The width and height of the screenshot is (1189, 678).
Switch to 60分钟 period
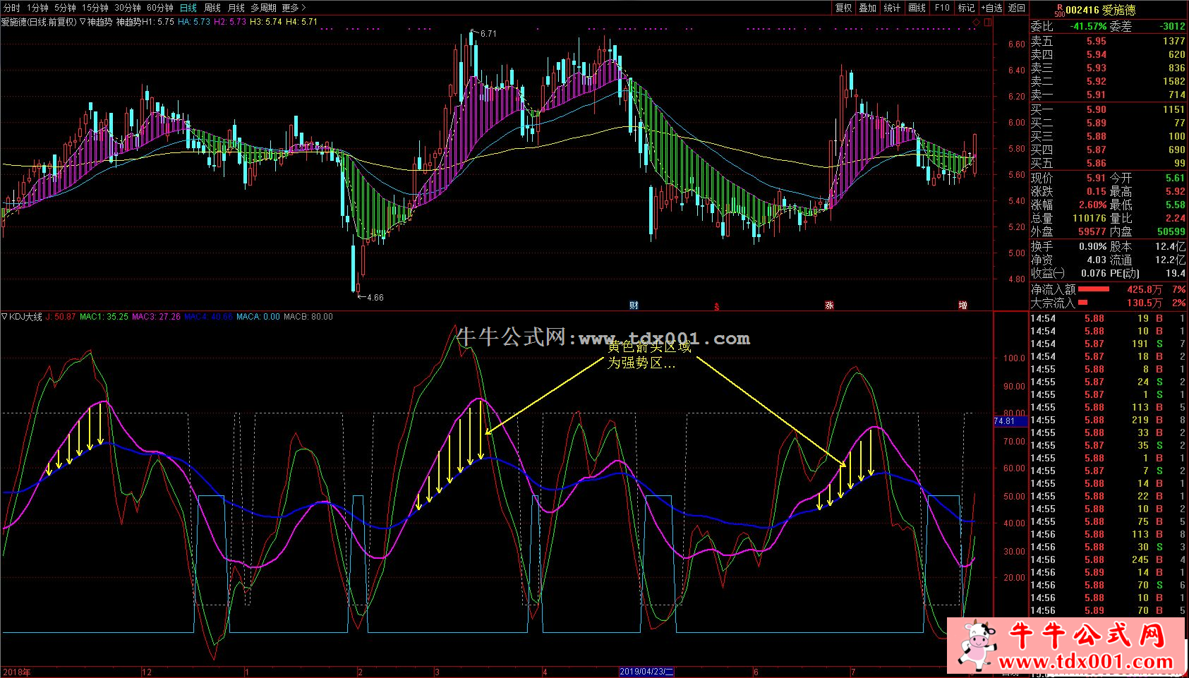[x=160, y=8]
